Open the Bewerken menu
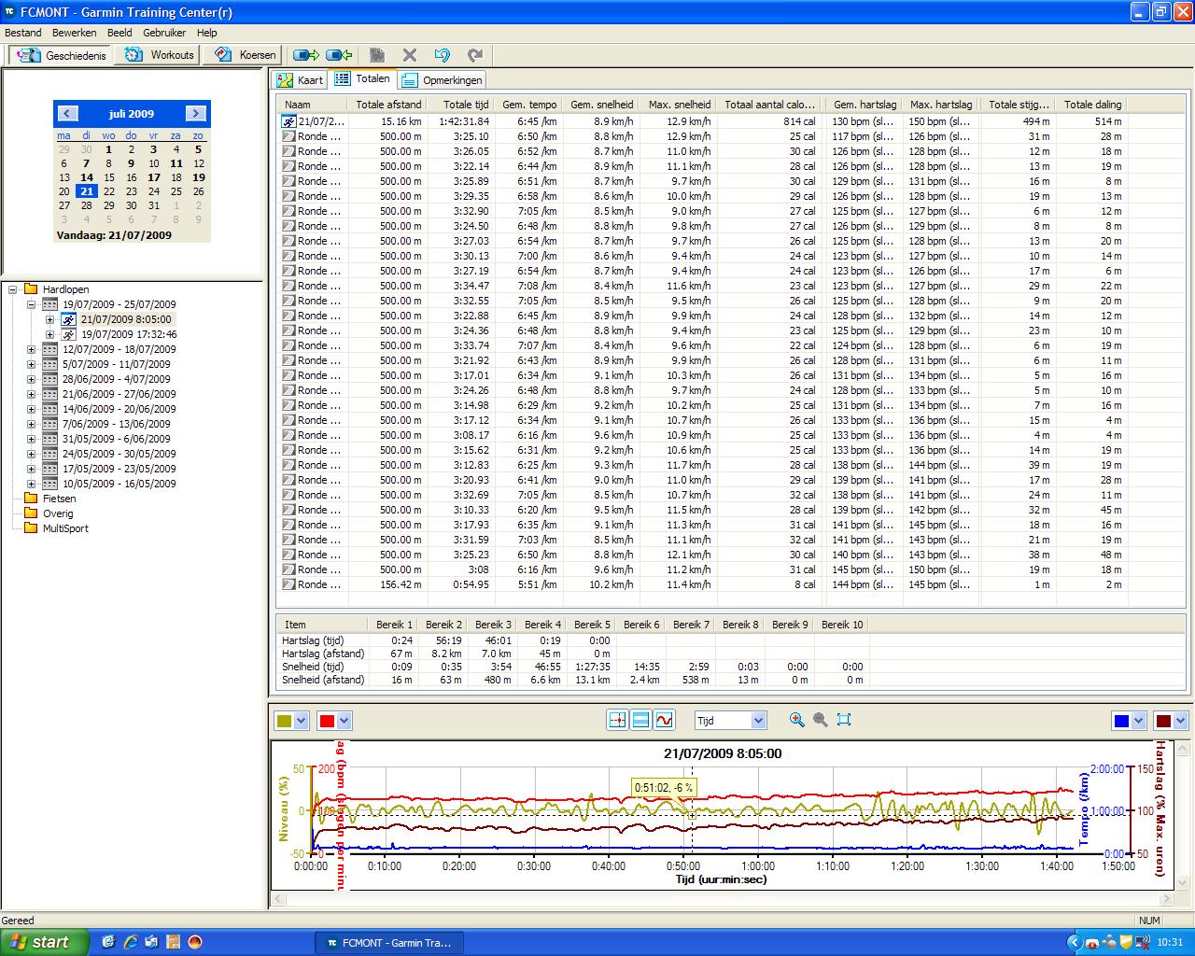Screen dimensions: 1195x956 coord(75,33)
